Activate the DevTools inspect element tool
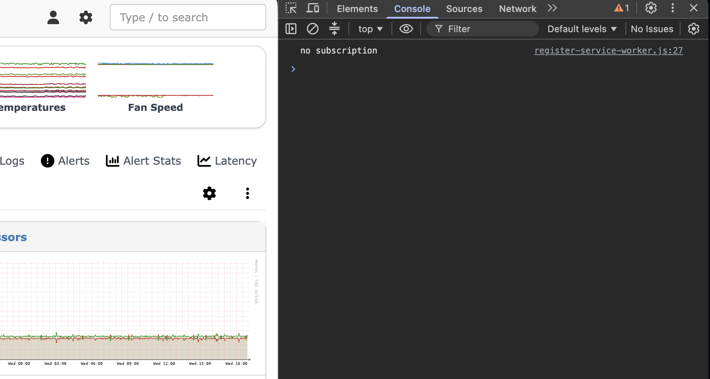The image size is (710, 379). pyautogui.click(x=291, y=8)
